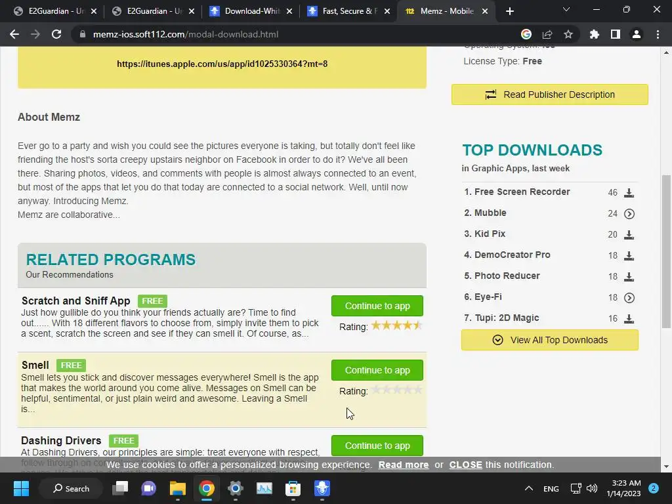The image size is (672, 504).
Task: Switch to the first E2Guardian tab
Action: tap(54, 11)
